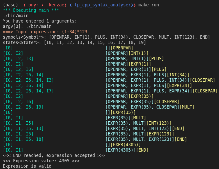This screenshot has height=169, width=219.
Task: Click '[OPENPAR, EXPR(35), CLOSEPAR][MULT]' entry
Action: coord(150,107)
